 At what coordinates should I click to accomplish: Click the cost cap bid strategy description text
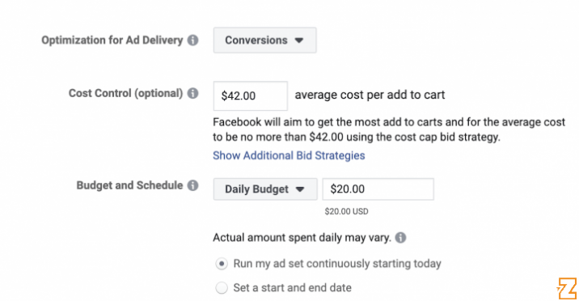click(389, 129)
